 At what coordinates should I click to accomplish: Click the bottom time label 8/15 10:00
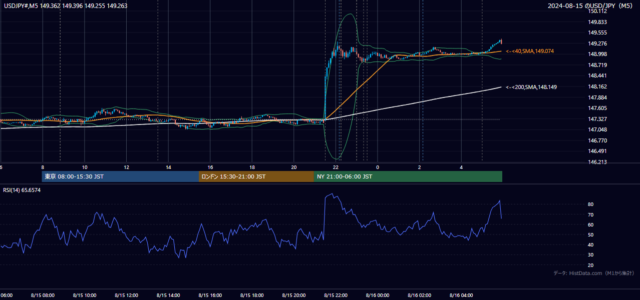point(85,295)
